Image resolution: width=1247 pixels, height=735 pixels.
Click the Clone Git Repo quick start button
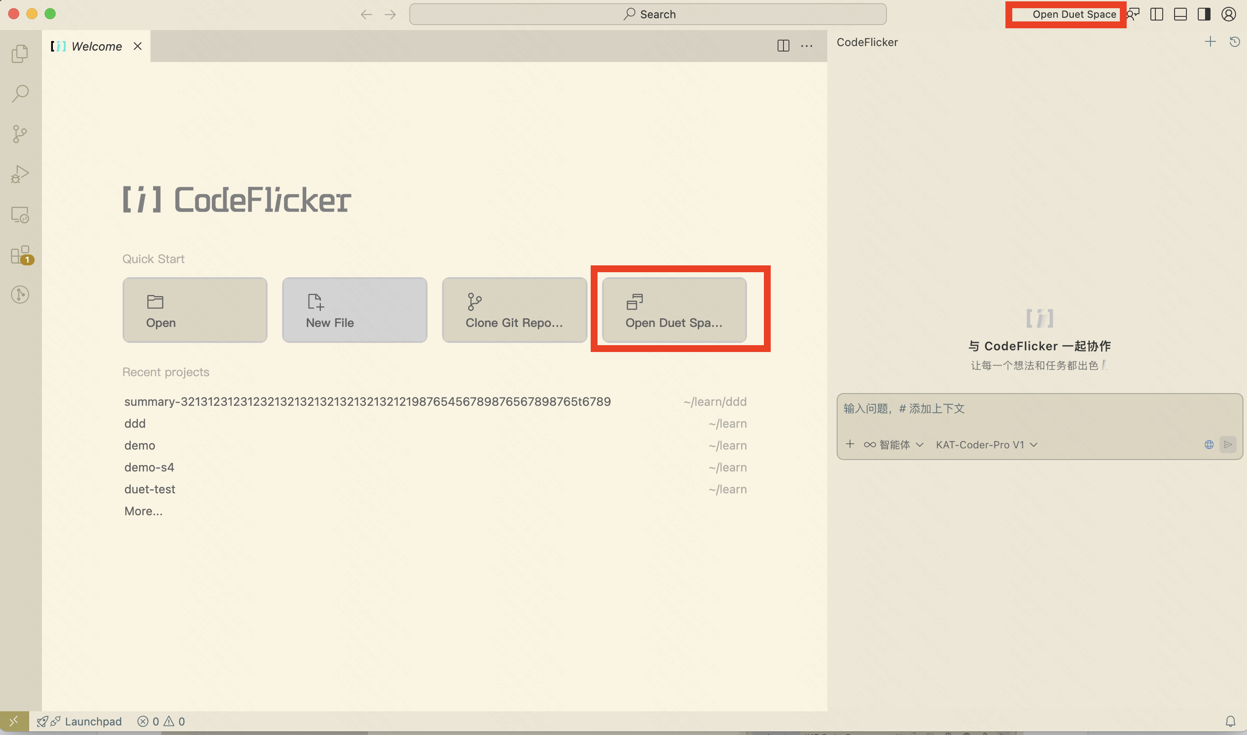coord(514,310)
